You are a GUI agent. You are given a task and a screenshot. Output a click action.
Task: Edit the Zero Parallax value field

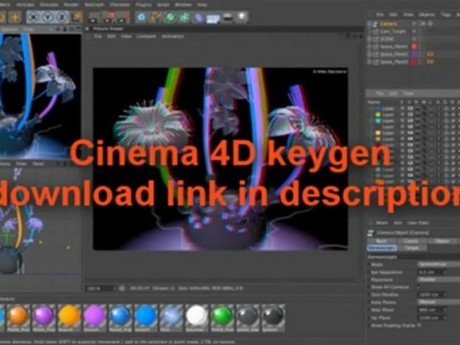pos(432,295)
